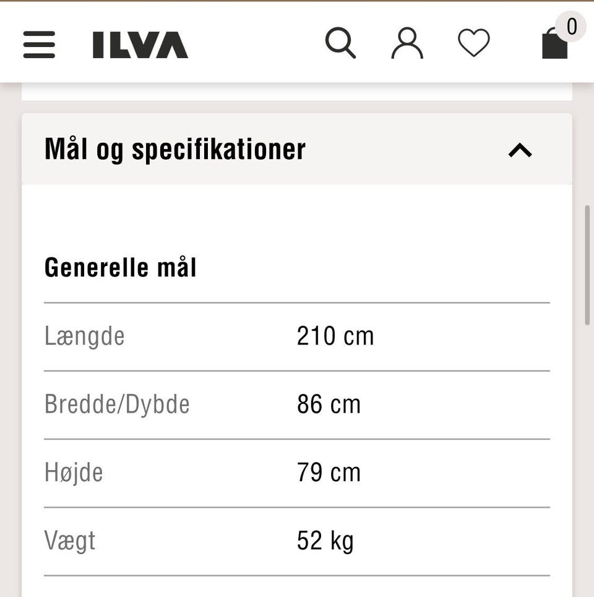
Task: Click the Bredde/Dybde label
Action: click(117, 404)
